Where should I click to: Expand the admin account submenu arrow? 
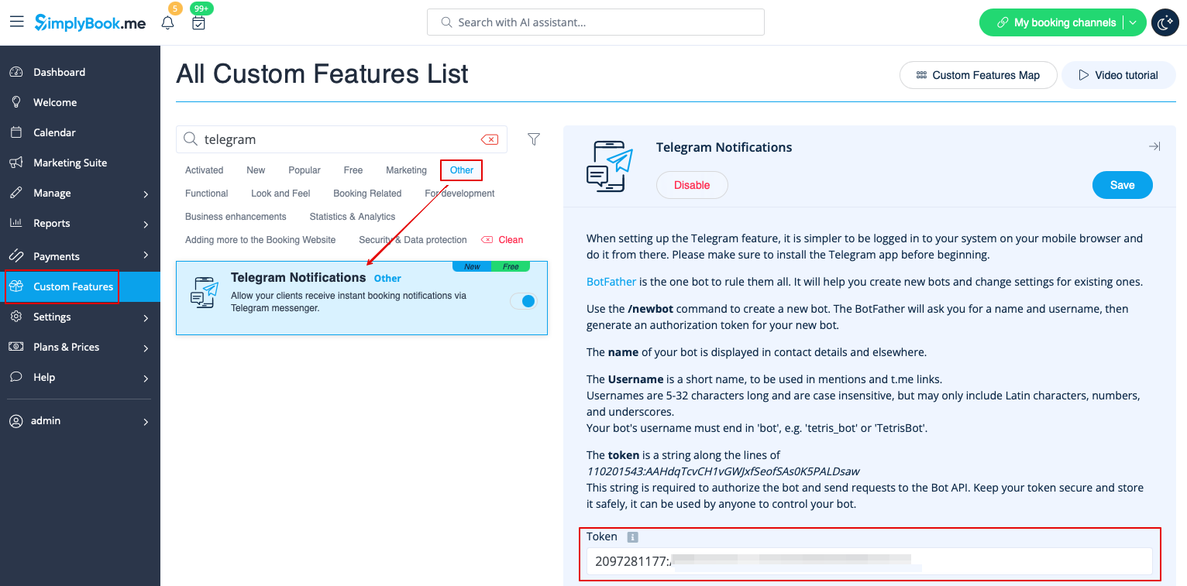(x=146, y=423)
